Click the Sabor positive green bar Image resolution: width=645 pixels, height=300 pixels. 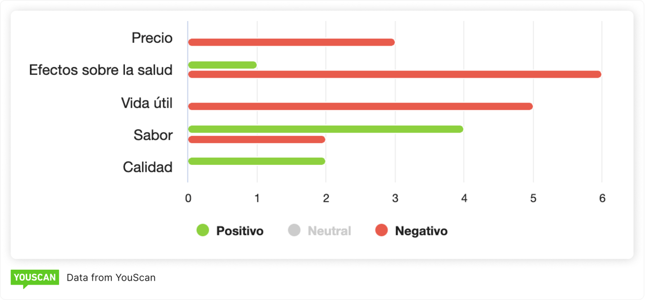(x=325, y=129)
